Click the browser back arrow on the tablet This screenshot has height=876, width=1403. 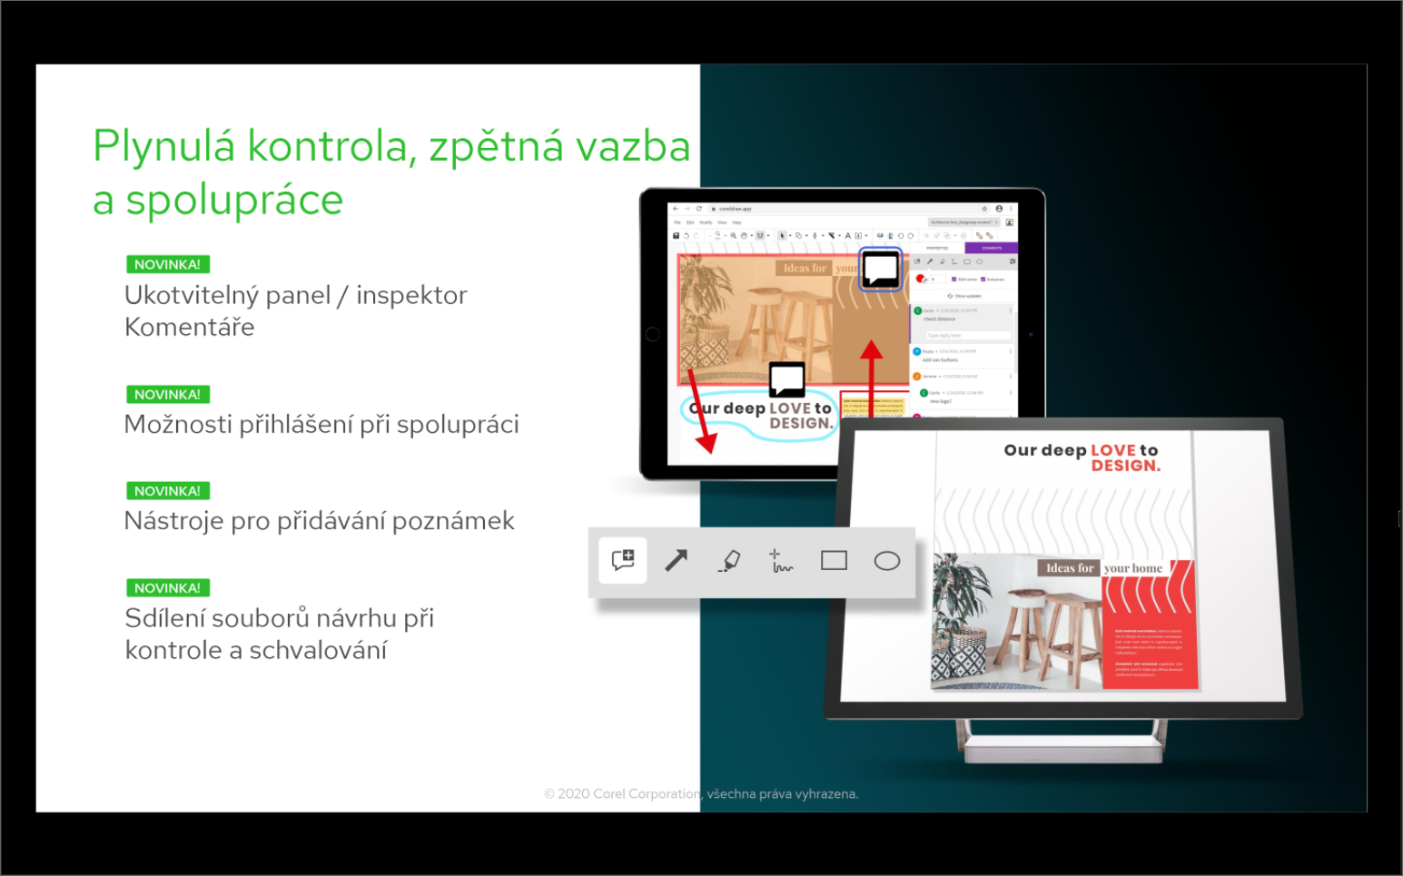coord(676,209)
